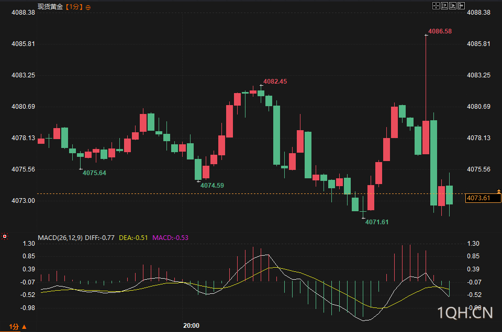This screenshot has height=332, width=502.
Task: Click the 现货黄金 instrument title
Action: point(50,7)
